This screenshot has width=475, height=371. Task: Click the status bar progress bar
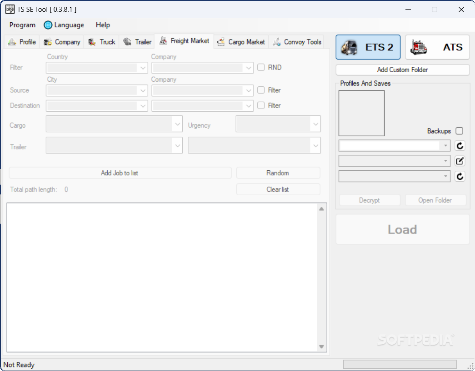point(400,364)
